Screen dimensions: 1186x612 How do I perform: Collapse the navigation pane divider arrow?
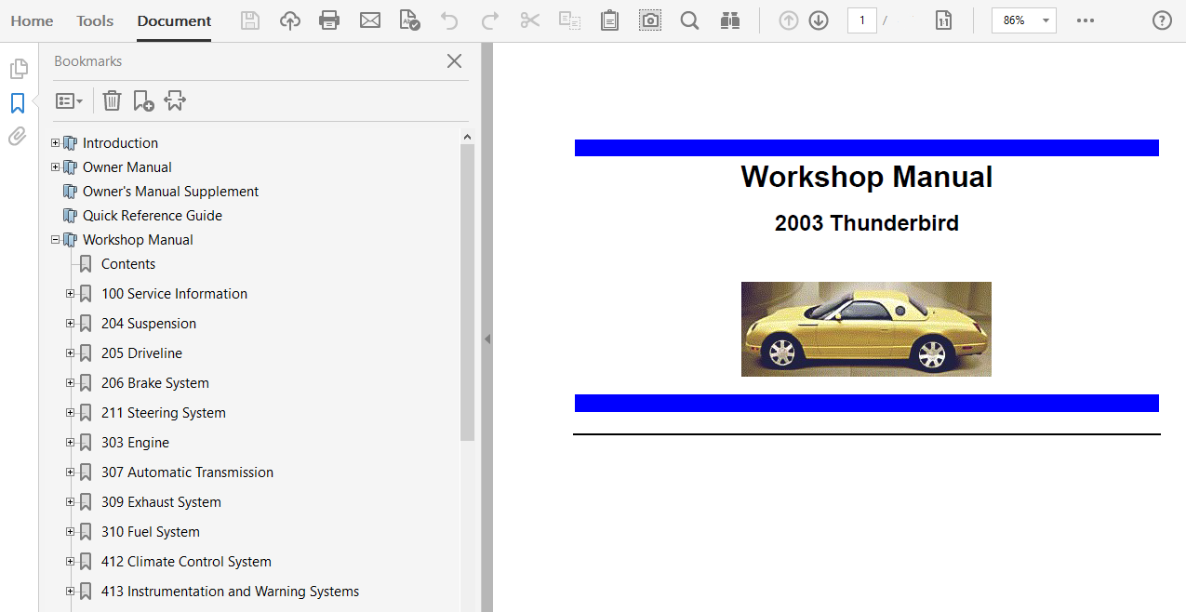click(x=486, y=339)
